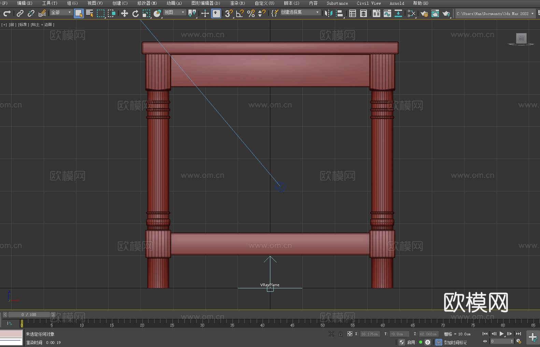Image resolution: width=540 pixels, height=347 pixels.
Task: Open the Substance menu
Action: [x=337, y=3]
